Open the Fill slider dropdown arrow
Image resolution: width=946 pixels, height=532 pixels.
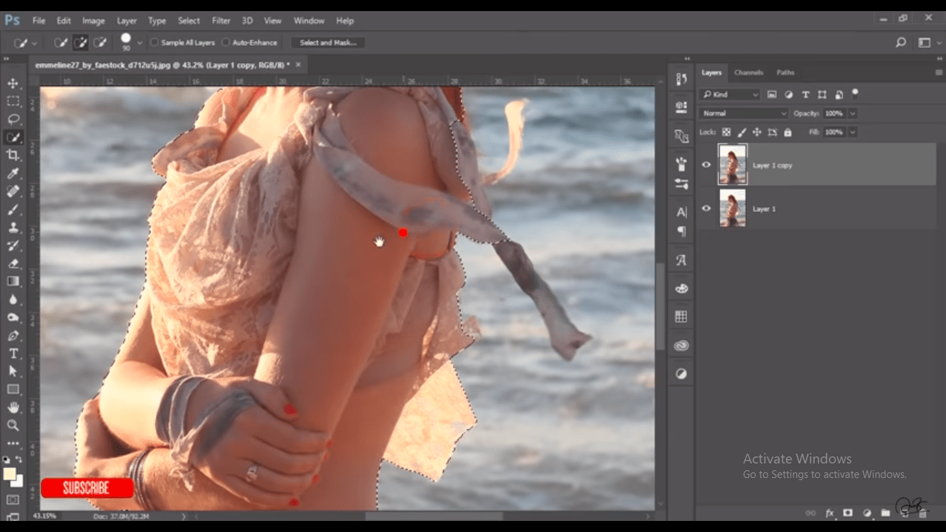coord(853,132)
